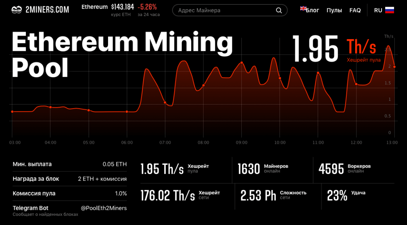Image resolution: width=407 pixels, height=225 pixels.
Task: Click the chart data point at 12:00
Action: click(x=356, y=84)
